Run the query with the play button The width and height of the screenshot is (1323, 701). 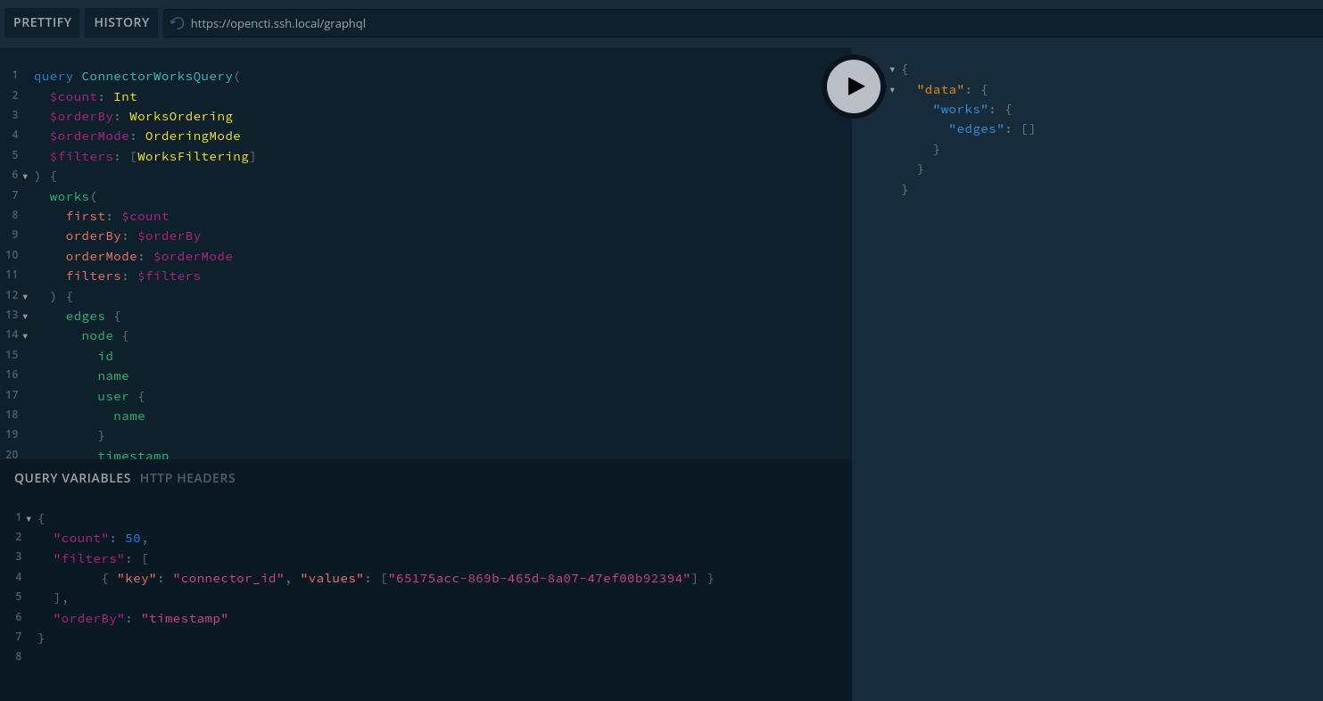854,87
